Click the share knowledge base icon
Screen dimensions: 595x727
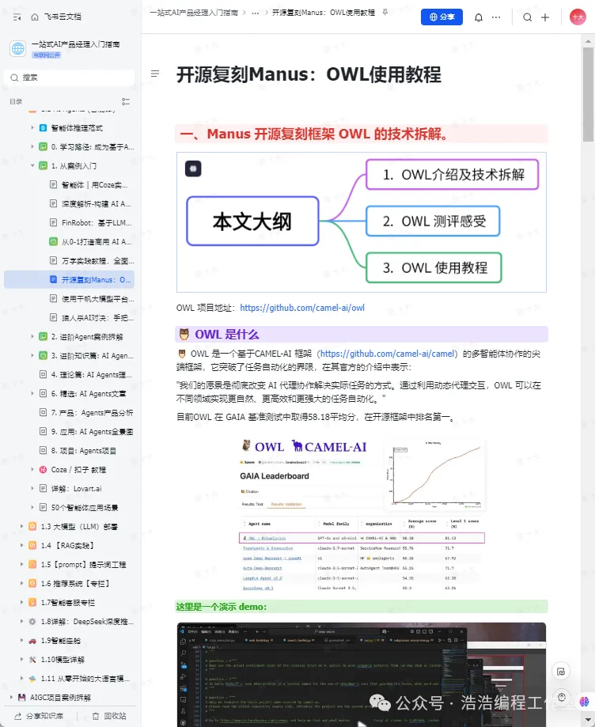(x=18, y=717)
